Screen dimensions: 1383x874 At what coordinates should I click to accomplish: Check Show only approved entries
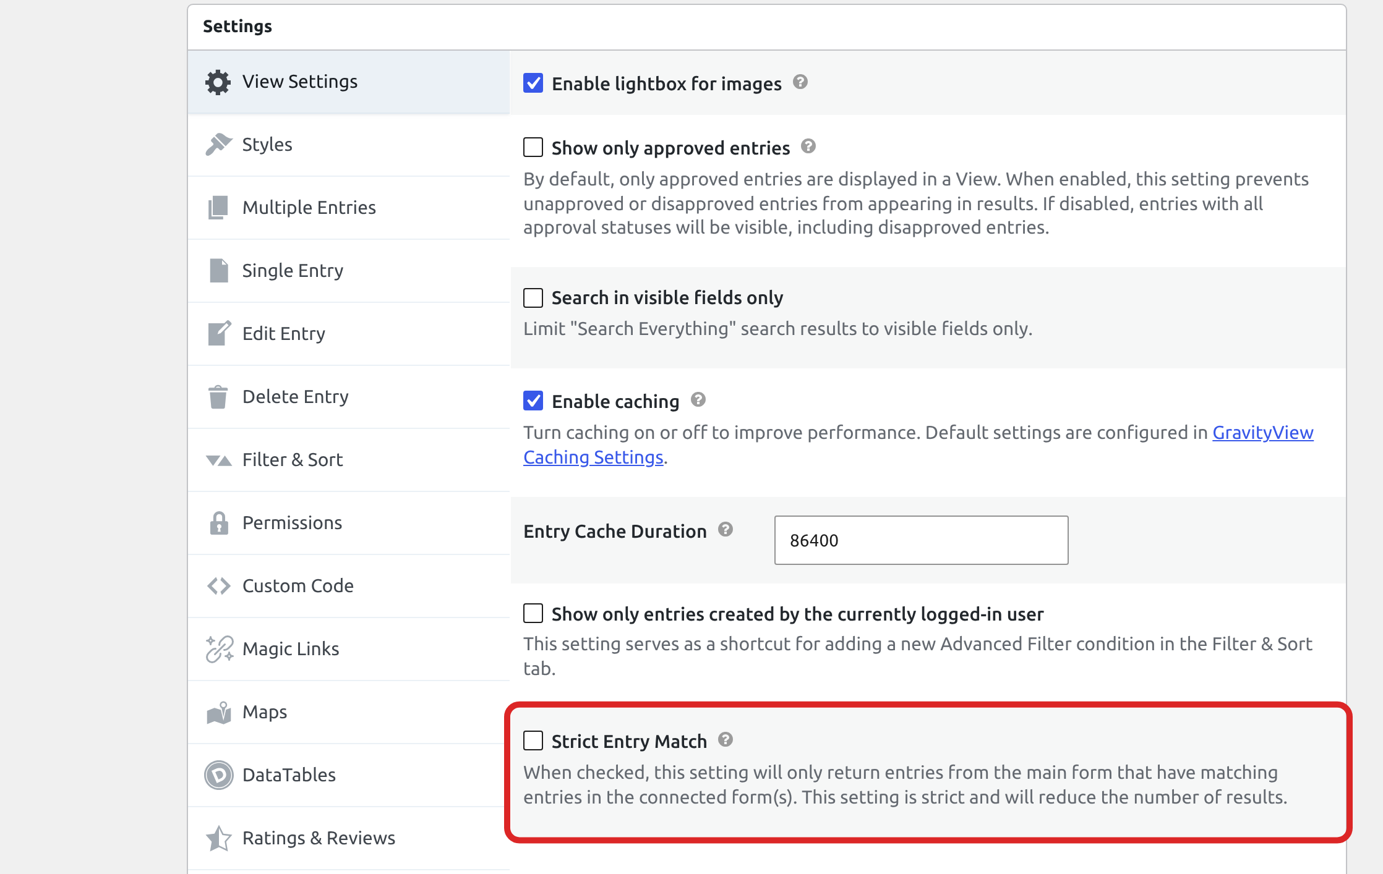tap(533, 147)
